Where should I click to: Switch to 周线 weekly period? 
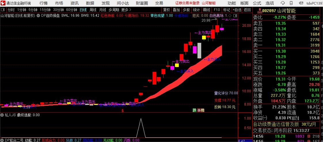[93, 10]
